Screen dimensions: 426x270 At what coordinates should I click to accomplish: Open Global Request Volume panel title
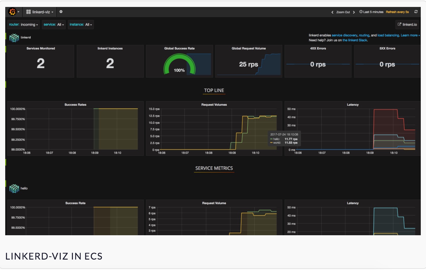pyautogui.click(x=249, y=48)
